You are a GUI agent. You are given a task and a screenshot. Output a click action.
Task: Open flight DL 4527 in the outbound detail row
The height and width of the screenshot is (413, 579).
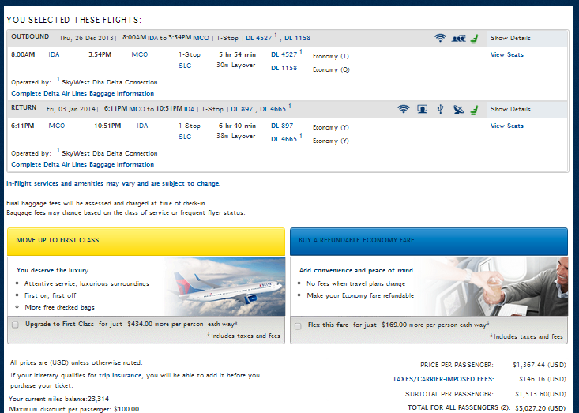[x=284, y=54]
